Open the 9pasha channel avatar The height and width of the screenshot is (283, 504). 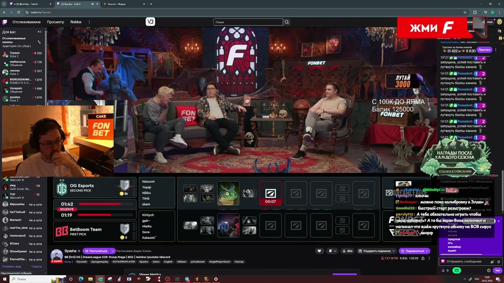(x=57, y=256)
